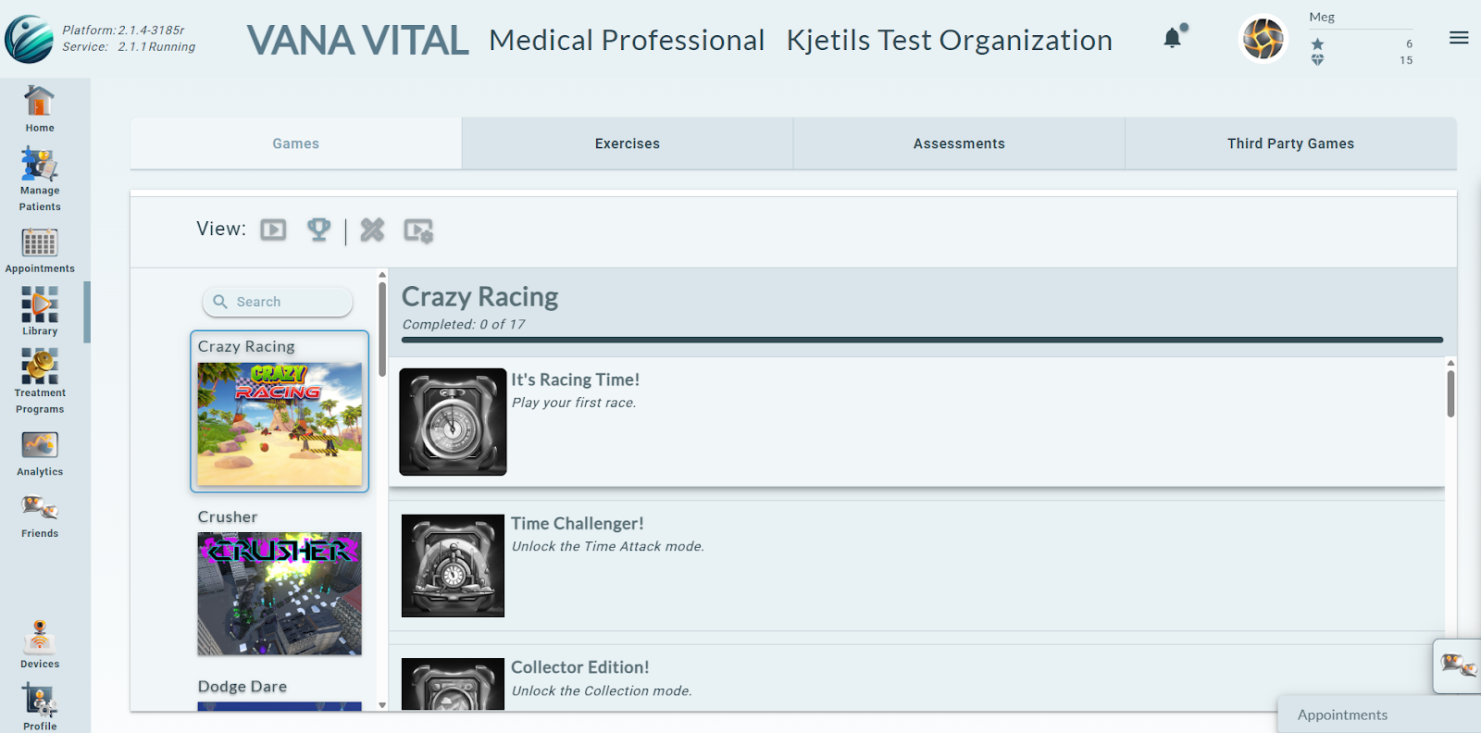Switch to the play view icon
The height and width of the screenshot is (733, 1481).
coord(273,230)
